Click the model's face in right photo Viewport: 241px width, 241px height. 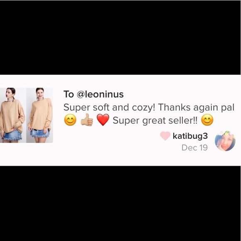click(40, 93)
